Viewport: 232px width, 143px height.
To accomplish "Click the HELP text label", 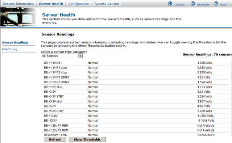I will (x=224, y=5).
